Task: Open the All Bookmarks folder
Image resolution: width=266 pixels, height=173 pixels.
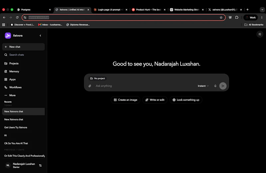Action: click(x=254, y=25)
